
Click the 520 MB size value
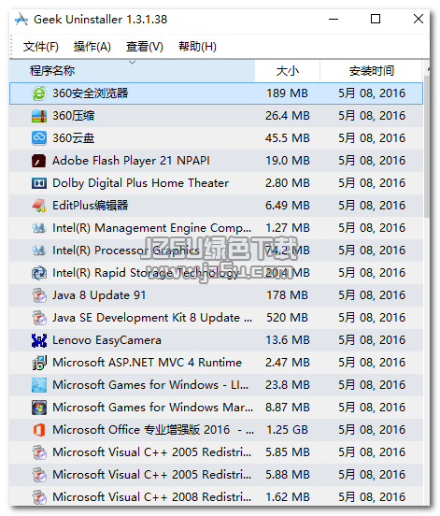click(287, 318)
